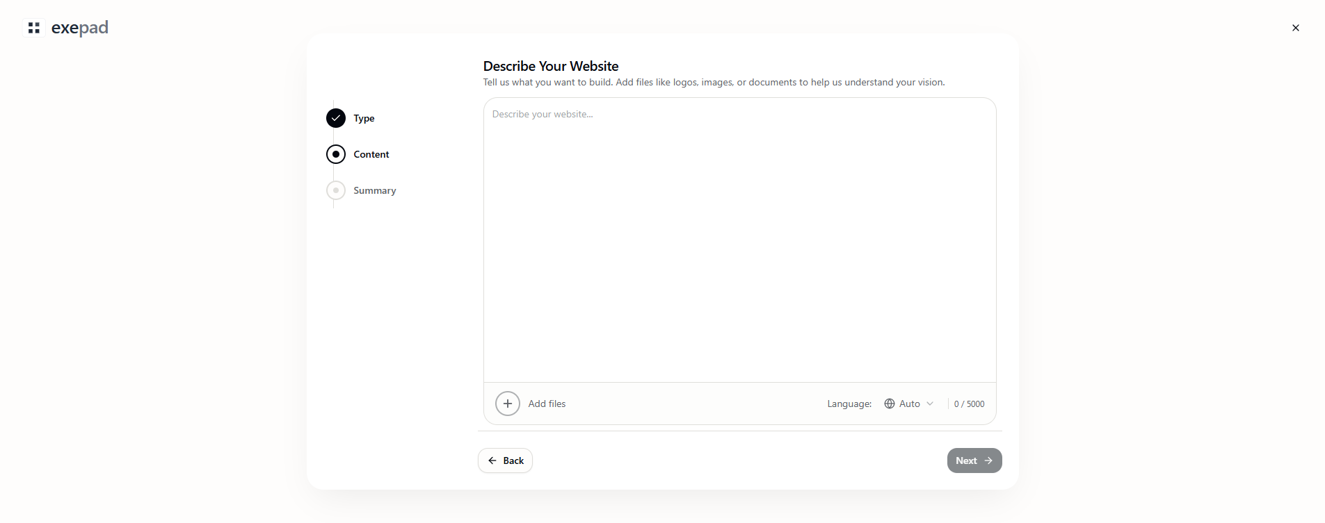The height and width of the screenshot is (523, 1325).
Task: Click the globe language icon
Action: coord(890,404)
